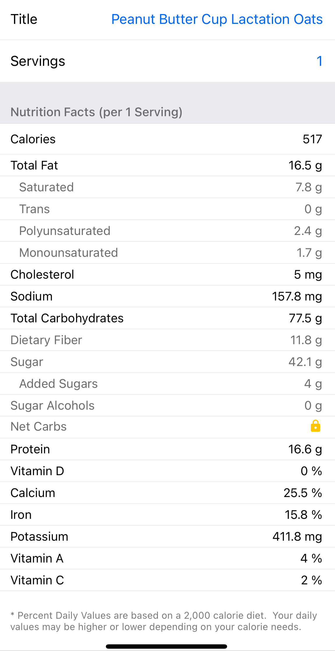The height and width of the screenshot is (651, 335).
Task: Tap the Total Fat row
Action: [167, 165]
